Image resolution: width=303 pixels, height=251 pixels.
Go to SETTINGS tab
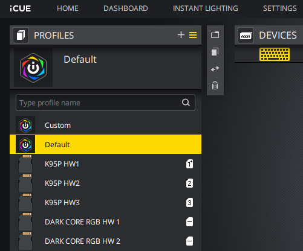tap(280, 8)
